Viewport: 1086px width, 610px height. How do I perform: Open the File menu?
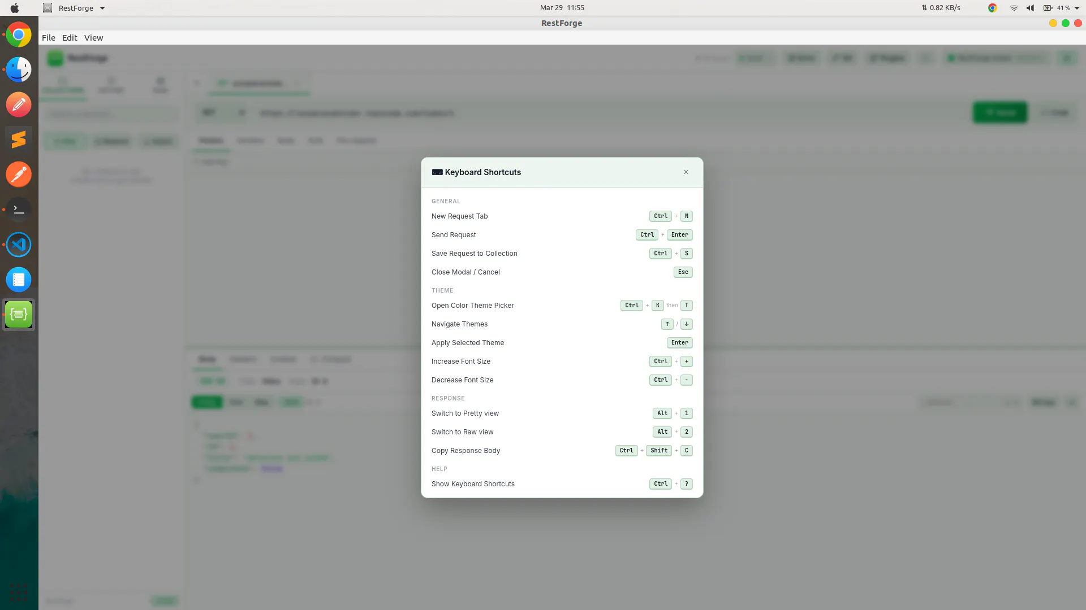tap(49, 38)
